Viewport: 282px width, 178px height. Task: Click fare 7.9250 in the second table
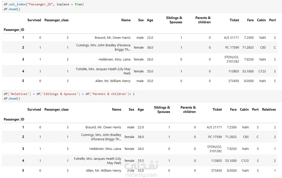point(232,149)
